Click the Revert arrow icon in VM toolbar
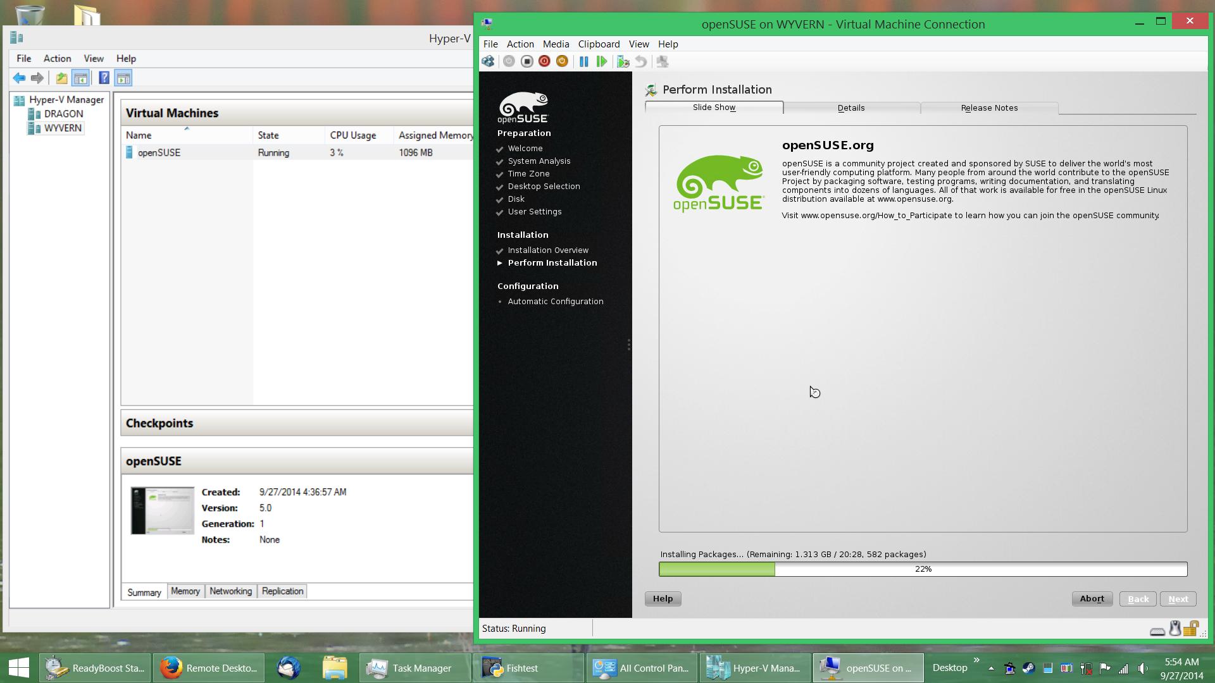 (x=641, y=61)
